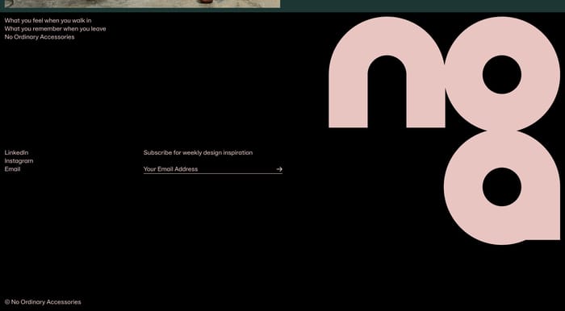
Task: Click 'Subscribe for weekly design inspiration' heading
Action: tap(198, 152)
